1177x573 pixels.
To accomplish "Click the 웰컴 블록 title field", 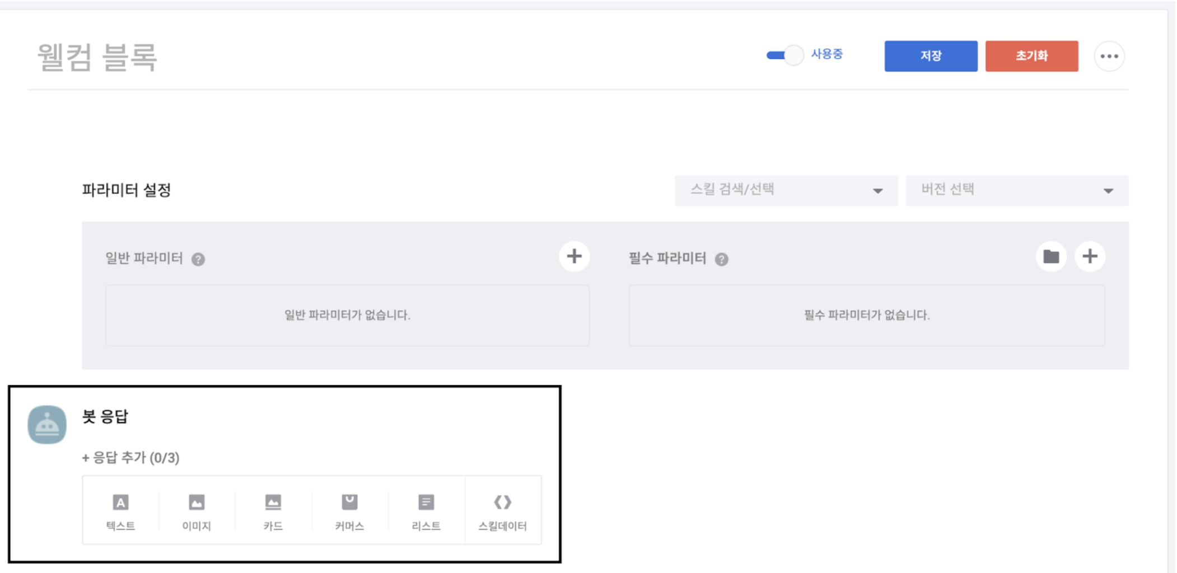I will 97,57.
